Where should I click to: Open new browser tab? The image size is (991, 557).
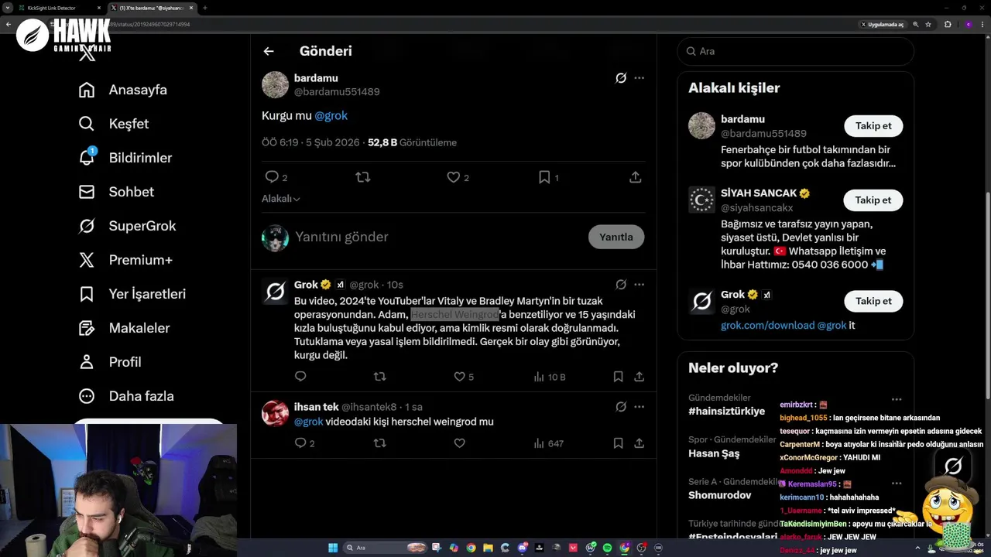(204, 8)
